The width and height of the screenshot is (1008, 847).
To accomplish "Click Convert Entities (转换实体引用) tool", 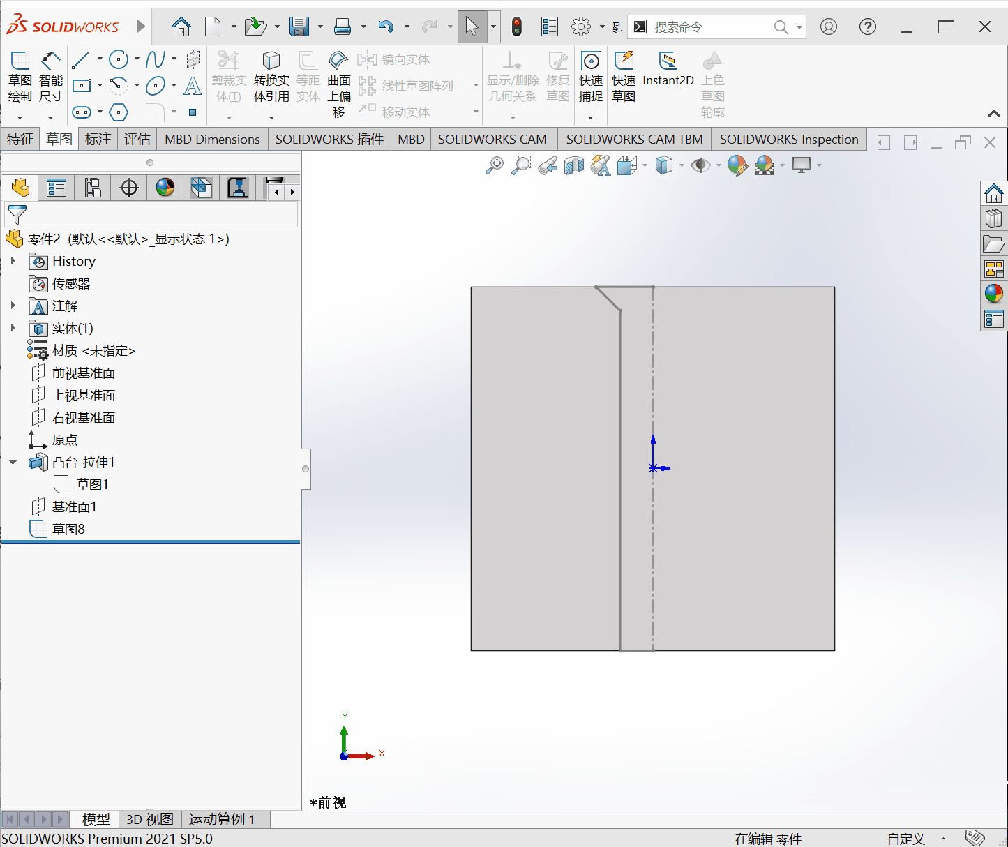I will click(271, 77).
